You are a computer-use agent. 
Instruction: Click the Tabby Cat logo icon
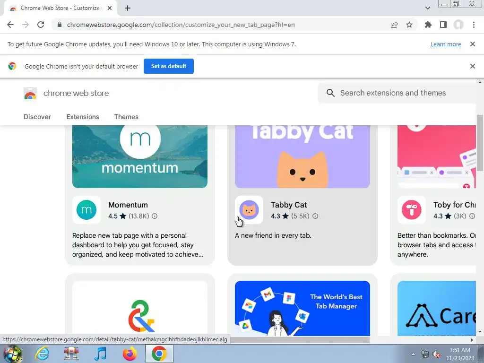pyautogui.click(x=249, y=210)
